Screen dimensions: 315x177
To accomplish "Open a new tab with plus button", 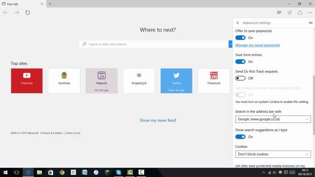I will (50, 4).
